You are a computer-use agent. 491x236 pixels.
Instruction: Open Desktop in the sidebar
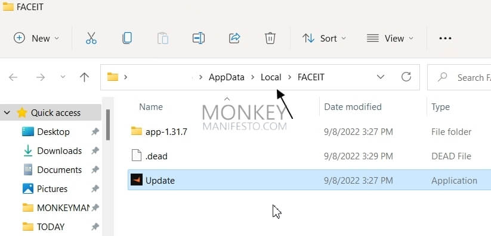pyautogui.click(x=53, y=132)
